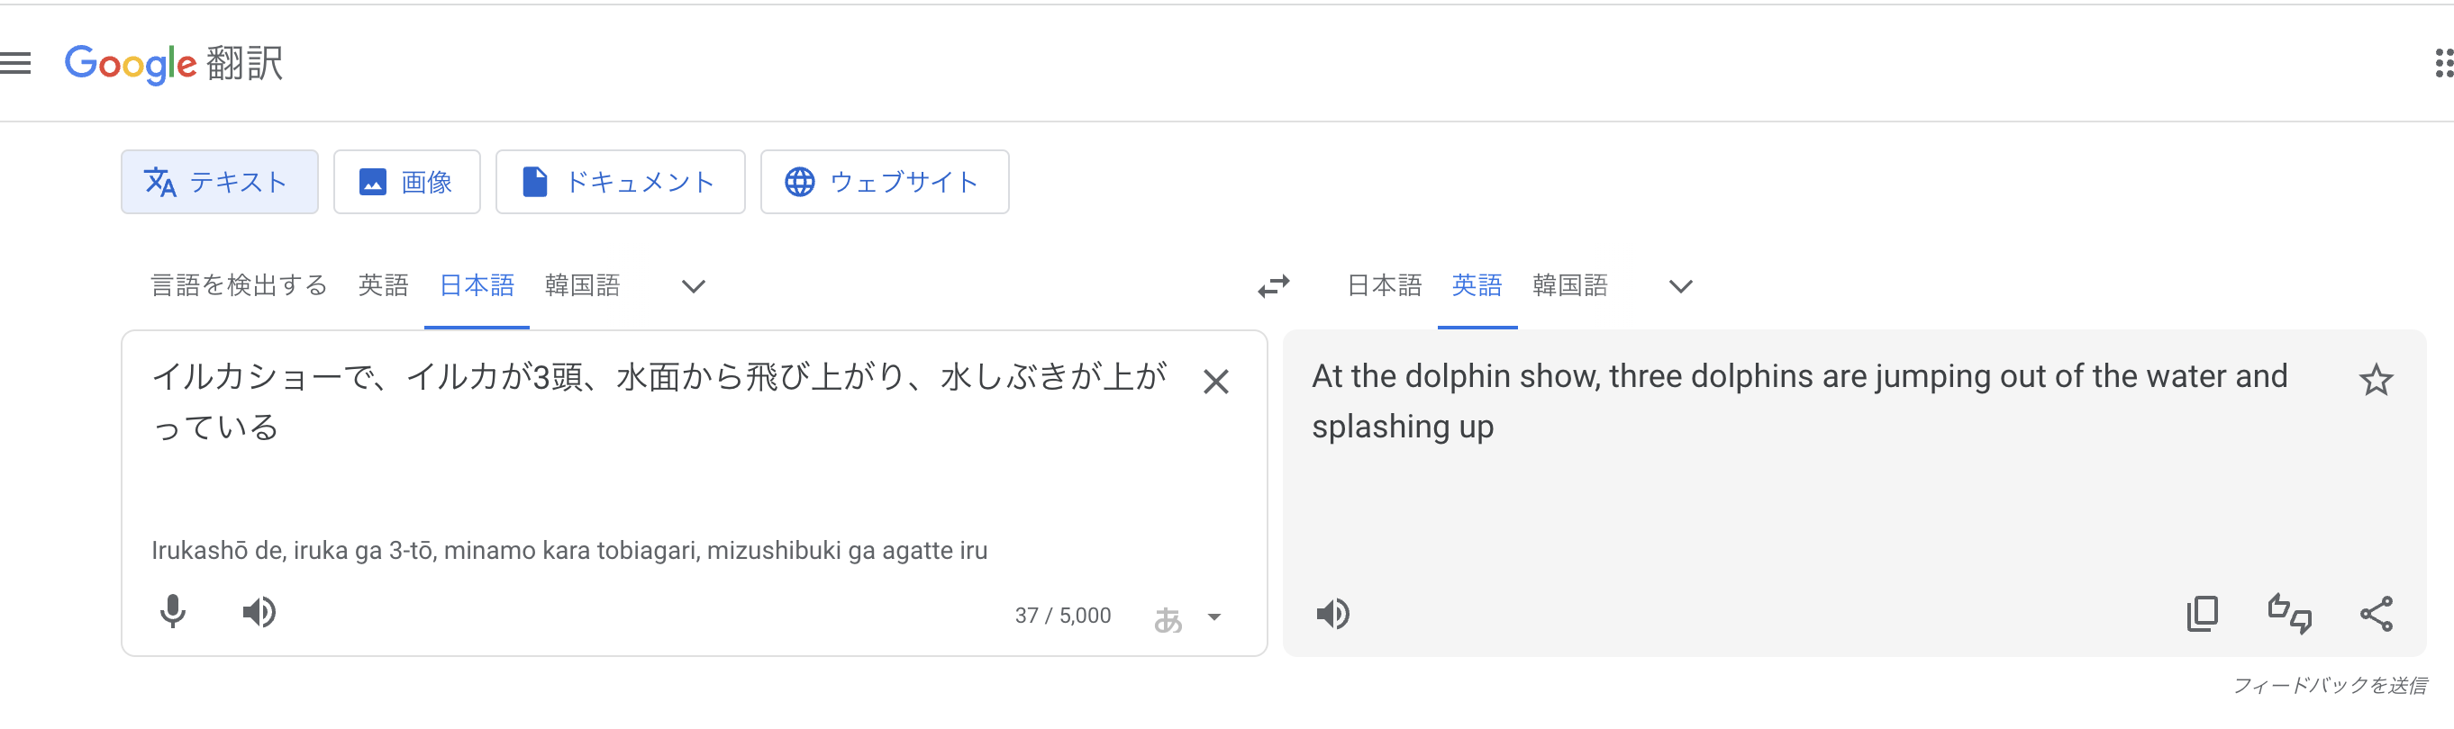Screen dimensions: 2454x729
Task: Switch to 画像 translation mode
Action: [407, 182]
